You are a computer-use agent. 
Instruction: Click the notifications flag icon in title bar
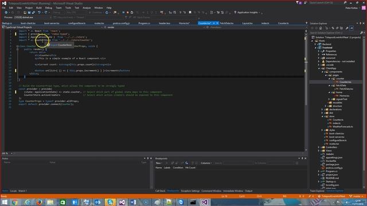298,3
